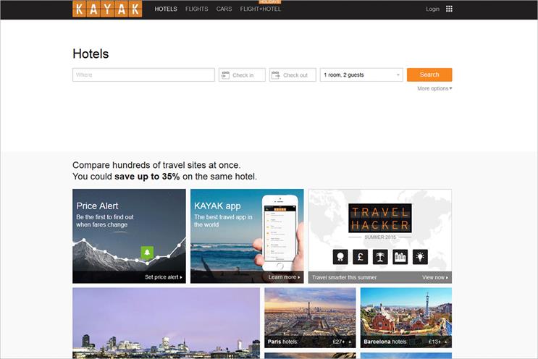
Task: Switch to the Flights tab
Action: click(x=197, y=9)
